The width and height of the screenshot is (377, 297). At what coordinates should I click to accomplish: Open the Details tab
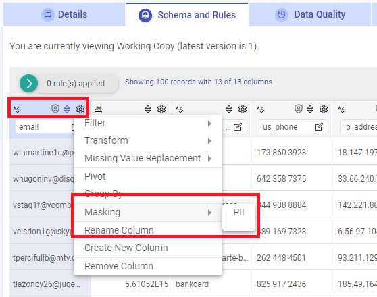point(64,14)
